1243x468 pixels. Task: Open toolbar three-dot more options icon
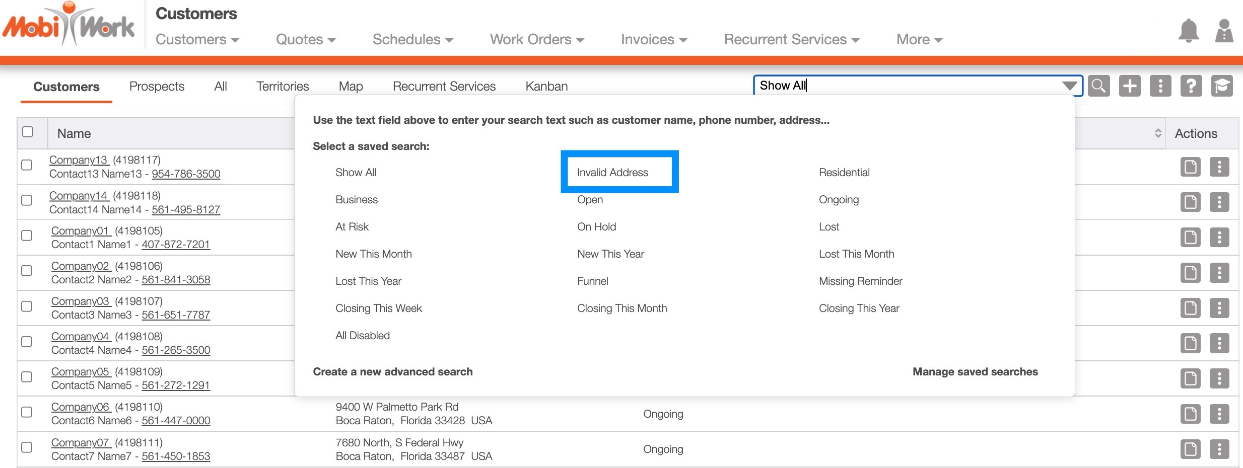click(1160, 86)
